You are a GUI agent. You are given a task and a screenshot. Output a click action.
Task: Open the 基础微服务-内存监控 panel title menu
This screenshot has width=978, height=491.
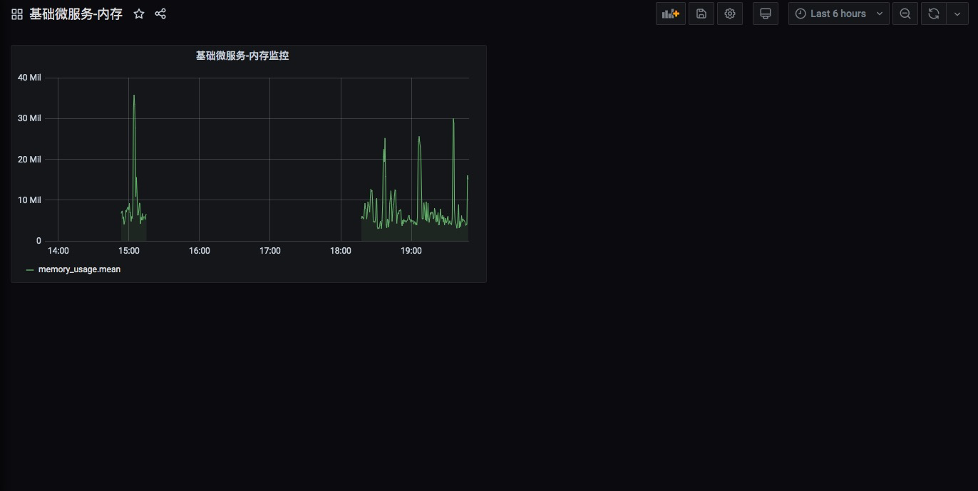242,56
